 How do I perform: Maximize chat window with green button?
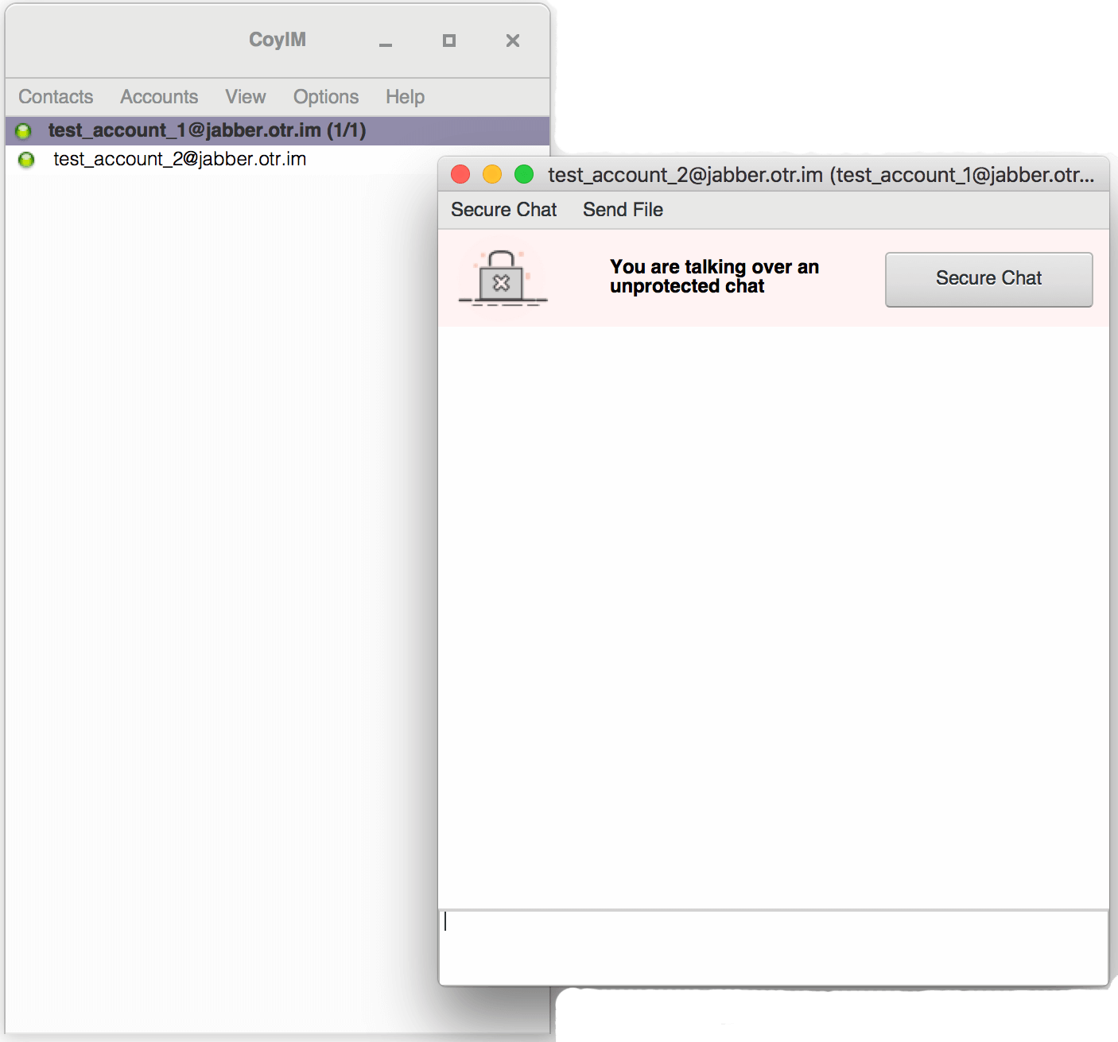(x=524, y=174)
